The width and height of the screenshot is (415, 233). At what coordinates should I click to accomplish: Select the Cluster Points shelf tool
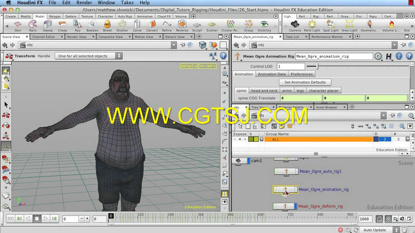pyautogui.click(x=229, y=26)
